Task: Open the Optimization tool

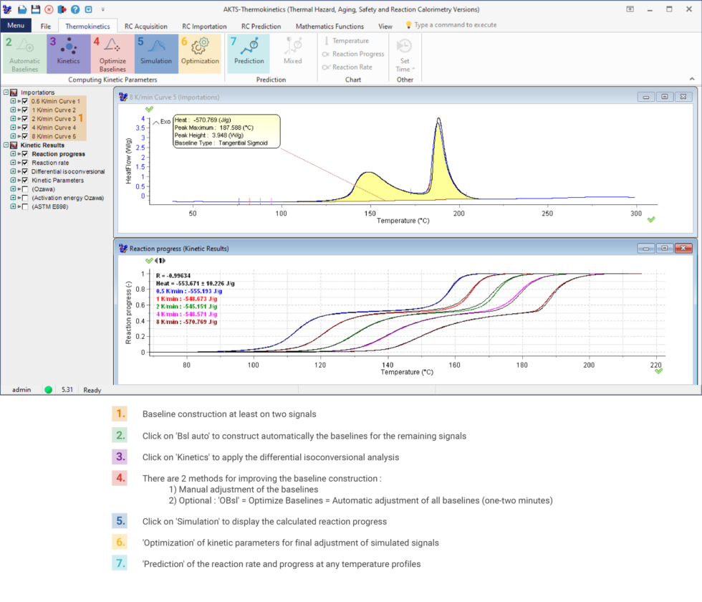Action: point(199,52)
